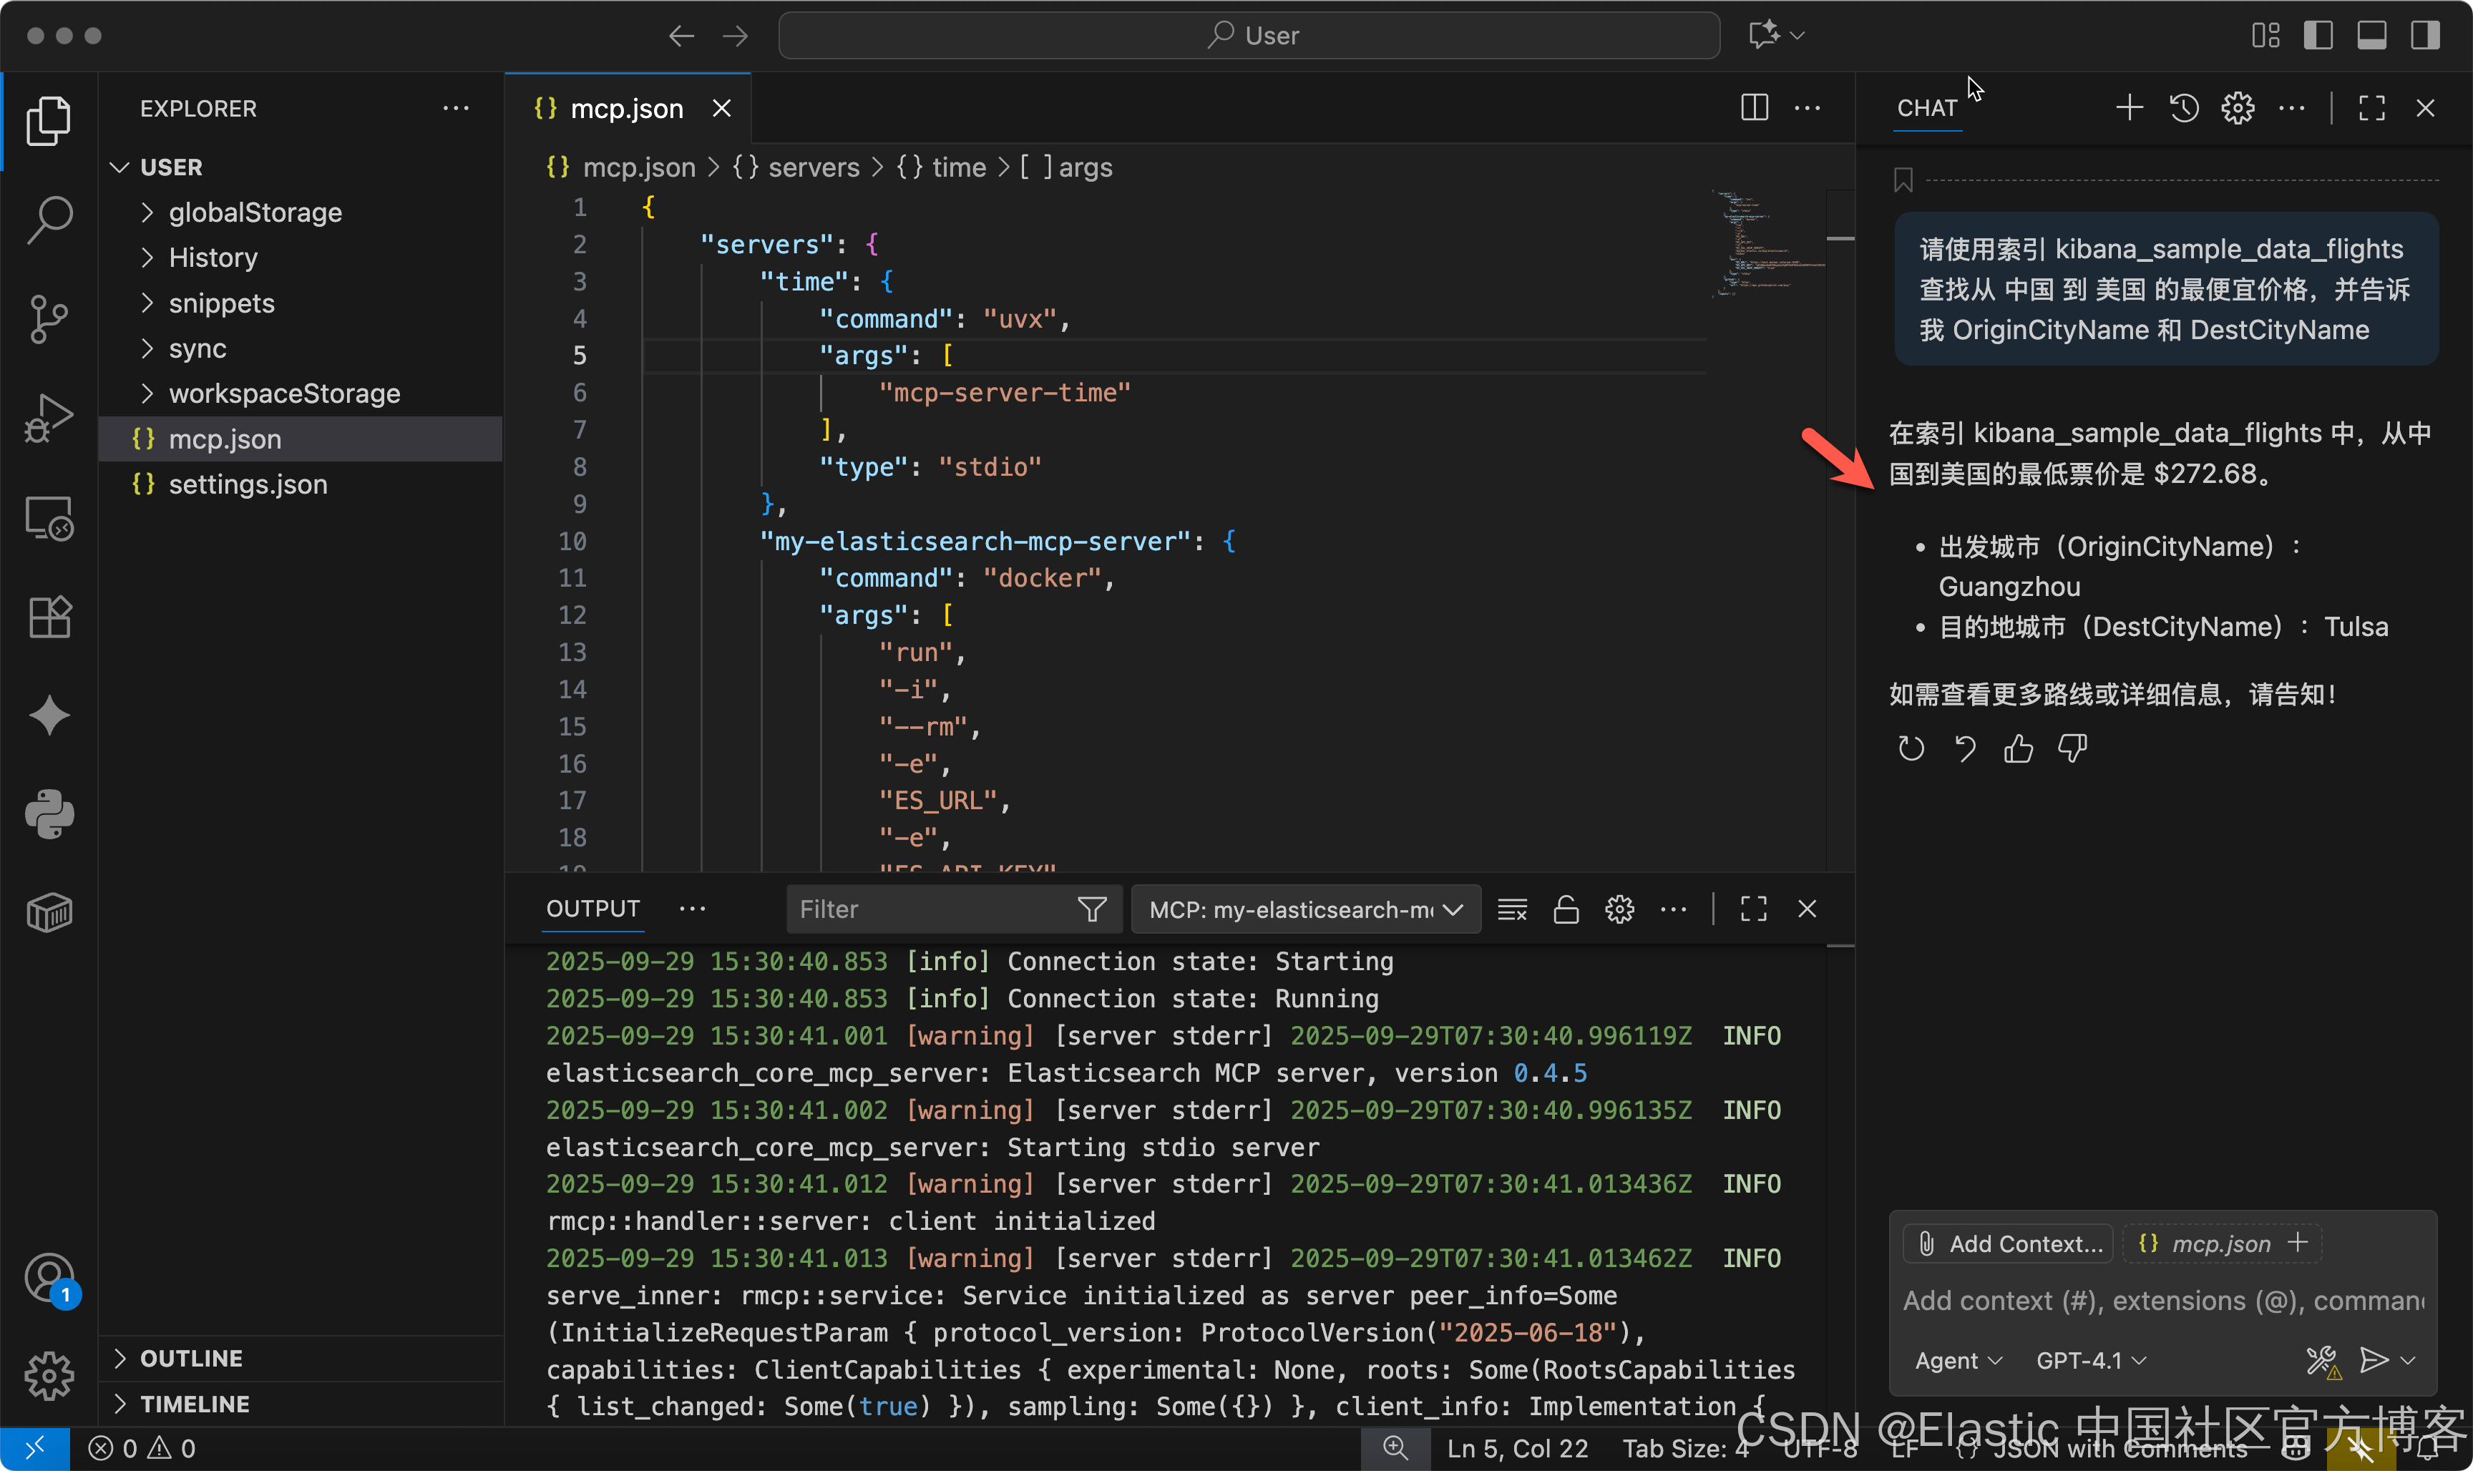Open the Search view in activity bar

click(x=49, y=219)
